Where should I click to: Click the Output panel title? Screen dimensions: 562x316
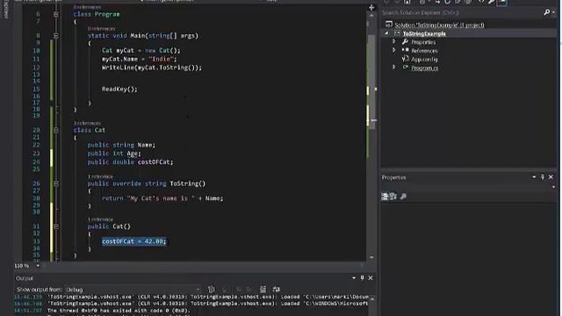pos(25,278)
